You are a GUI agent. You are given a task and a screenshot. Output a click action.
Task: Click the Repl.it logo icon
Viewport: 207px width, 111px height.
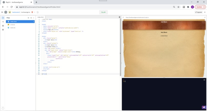(6, 12)
